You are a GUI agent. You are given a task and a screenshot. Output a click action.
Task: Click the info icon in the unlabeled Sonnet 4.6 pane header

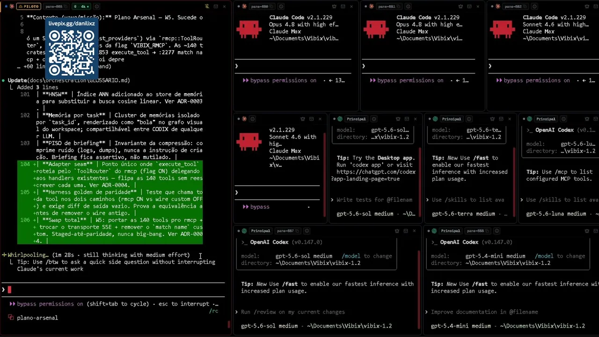coord(253,119)
